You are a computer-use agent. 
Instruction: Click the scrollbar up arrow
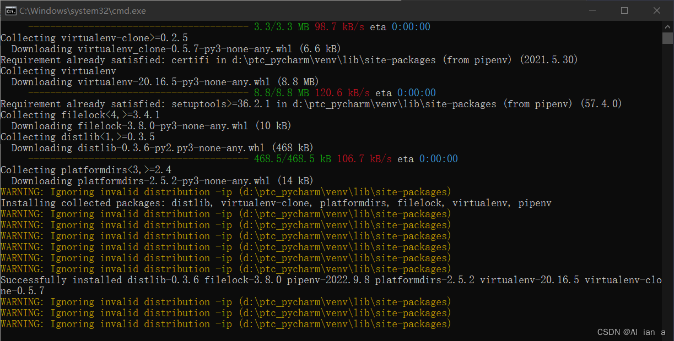(x=667, y=26)
